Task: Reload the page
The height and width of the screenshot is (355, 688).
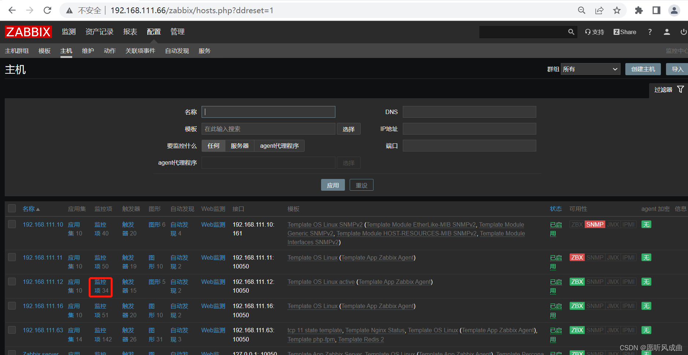Action: [47, 10]
